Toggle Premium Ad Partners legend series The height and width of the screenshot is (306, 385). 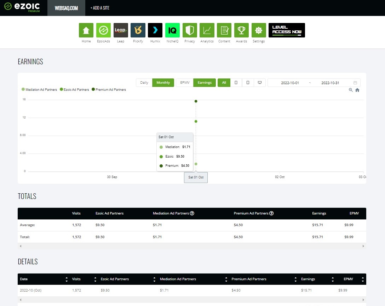point(109,89)
